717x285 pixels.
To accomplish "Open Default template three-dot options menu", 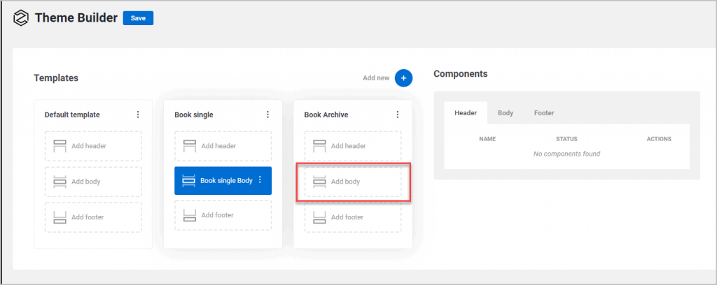I will (x=138, y=115).
